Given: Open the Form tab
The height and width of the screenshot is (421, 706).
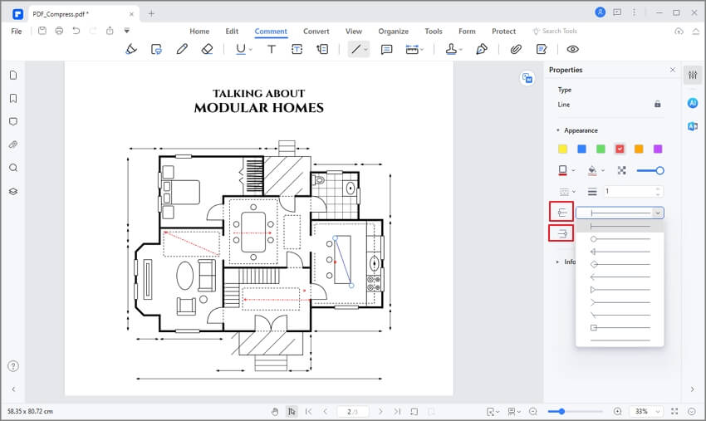Looking at the screenshot, I should (467, 31).
